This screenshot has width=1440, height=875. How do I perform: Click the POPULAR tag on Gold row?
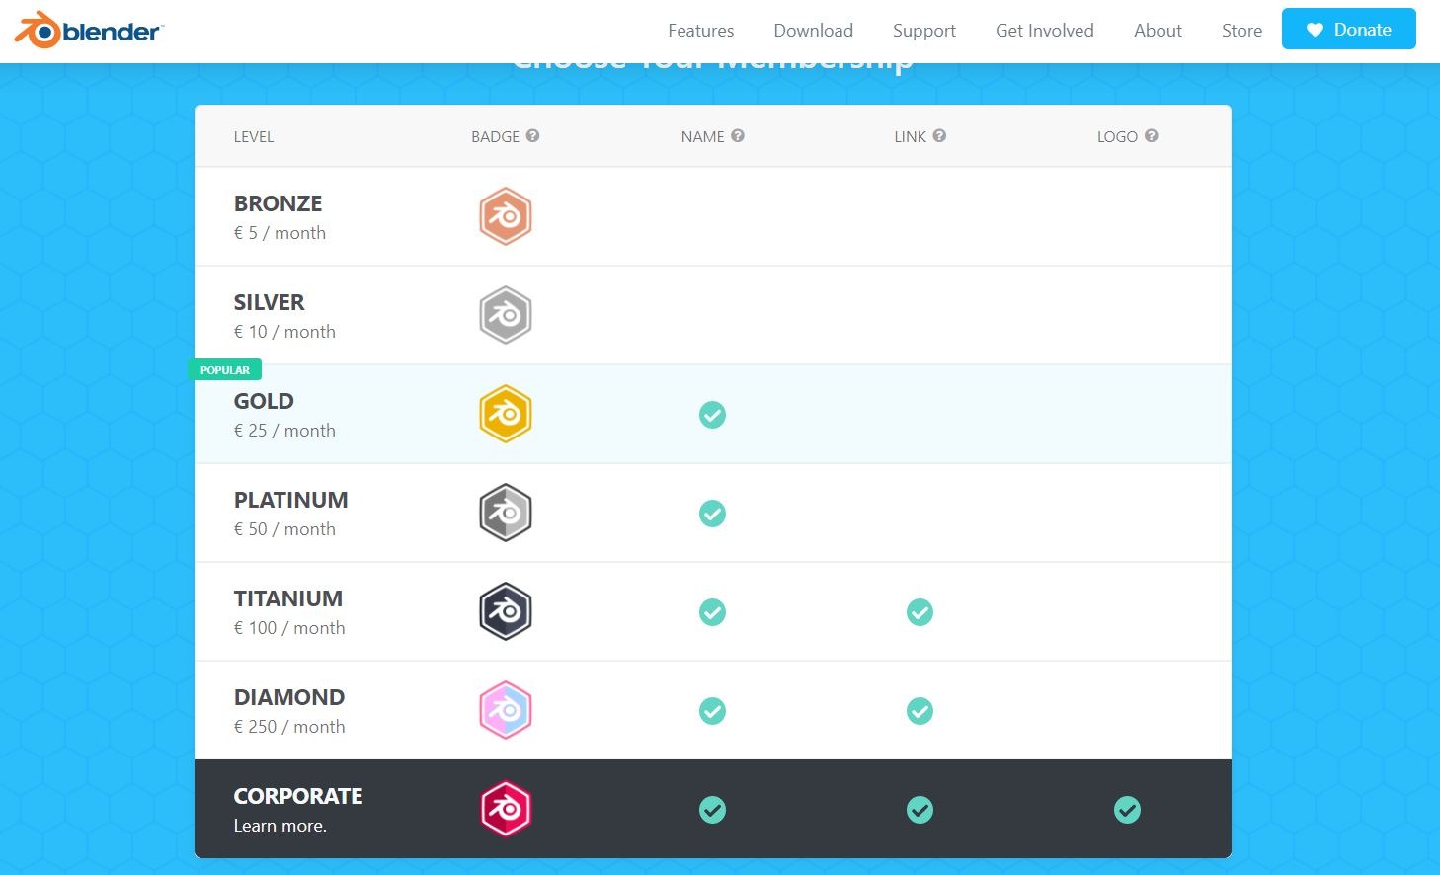click(225, 370)
